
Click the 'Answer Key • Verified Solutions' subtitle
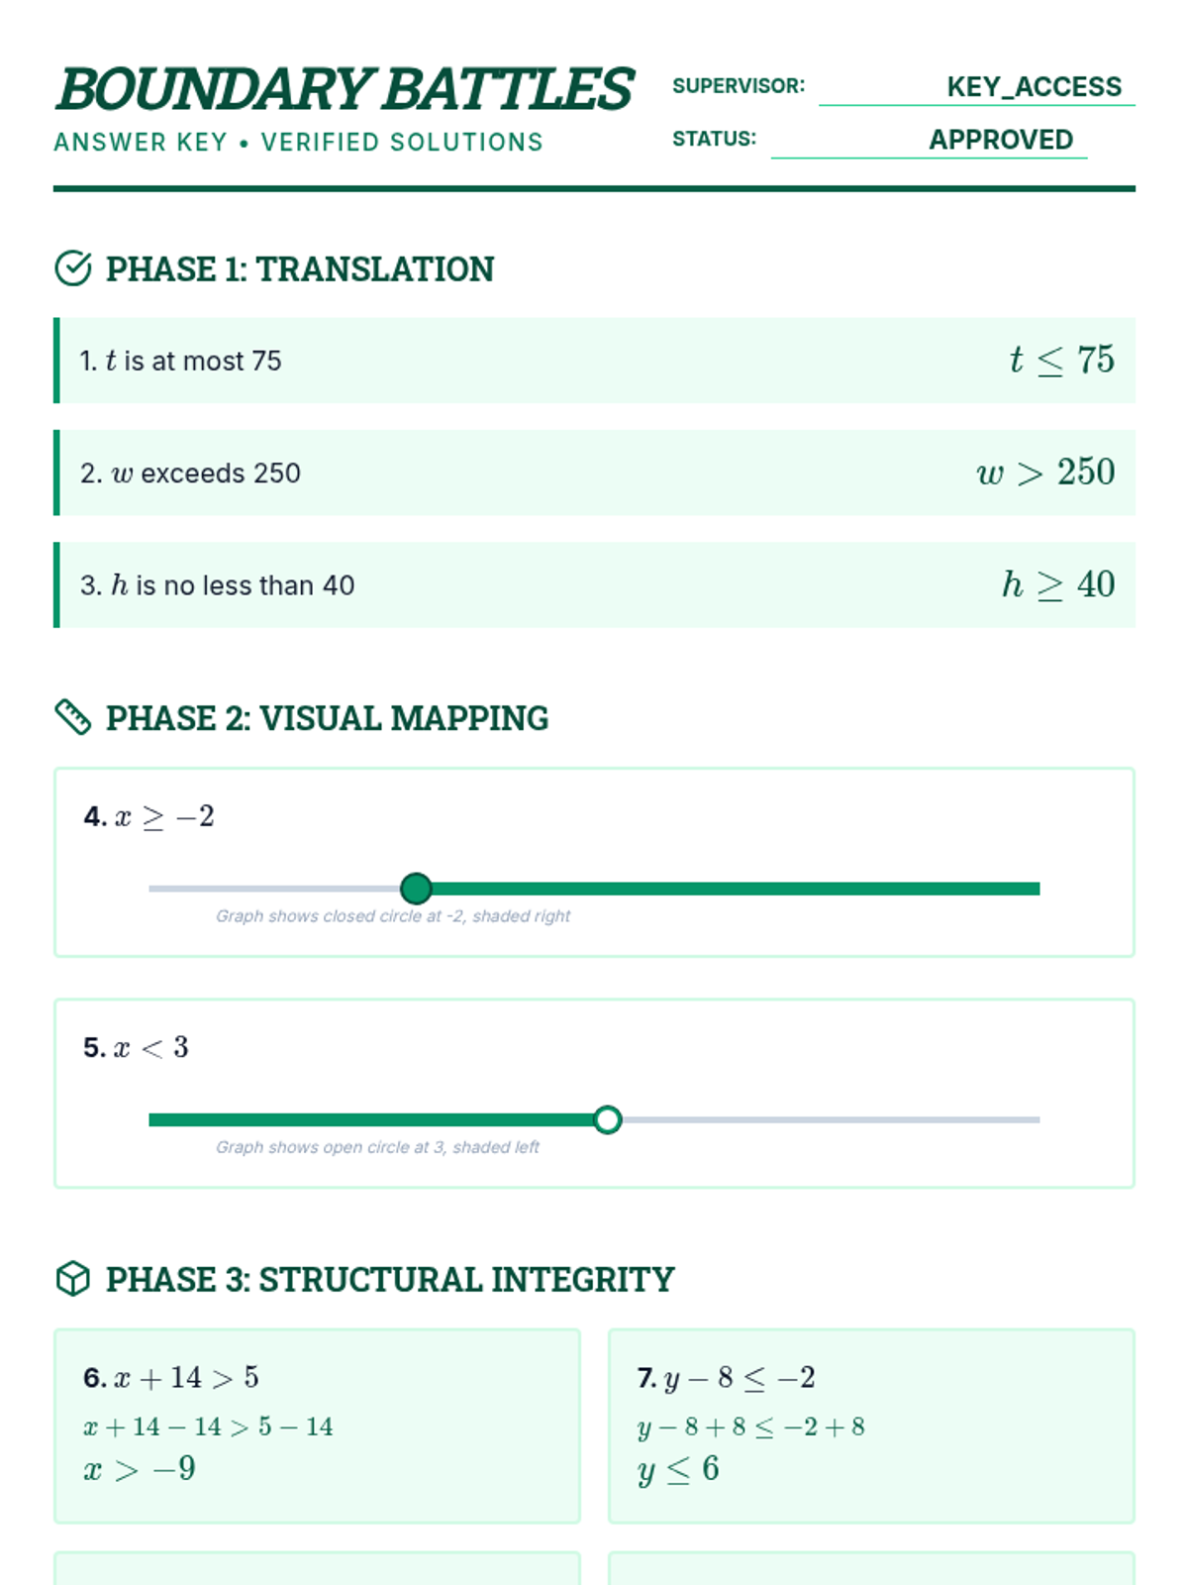pos(298,143)
